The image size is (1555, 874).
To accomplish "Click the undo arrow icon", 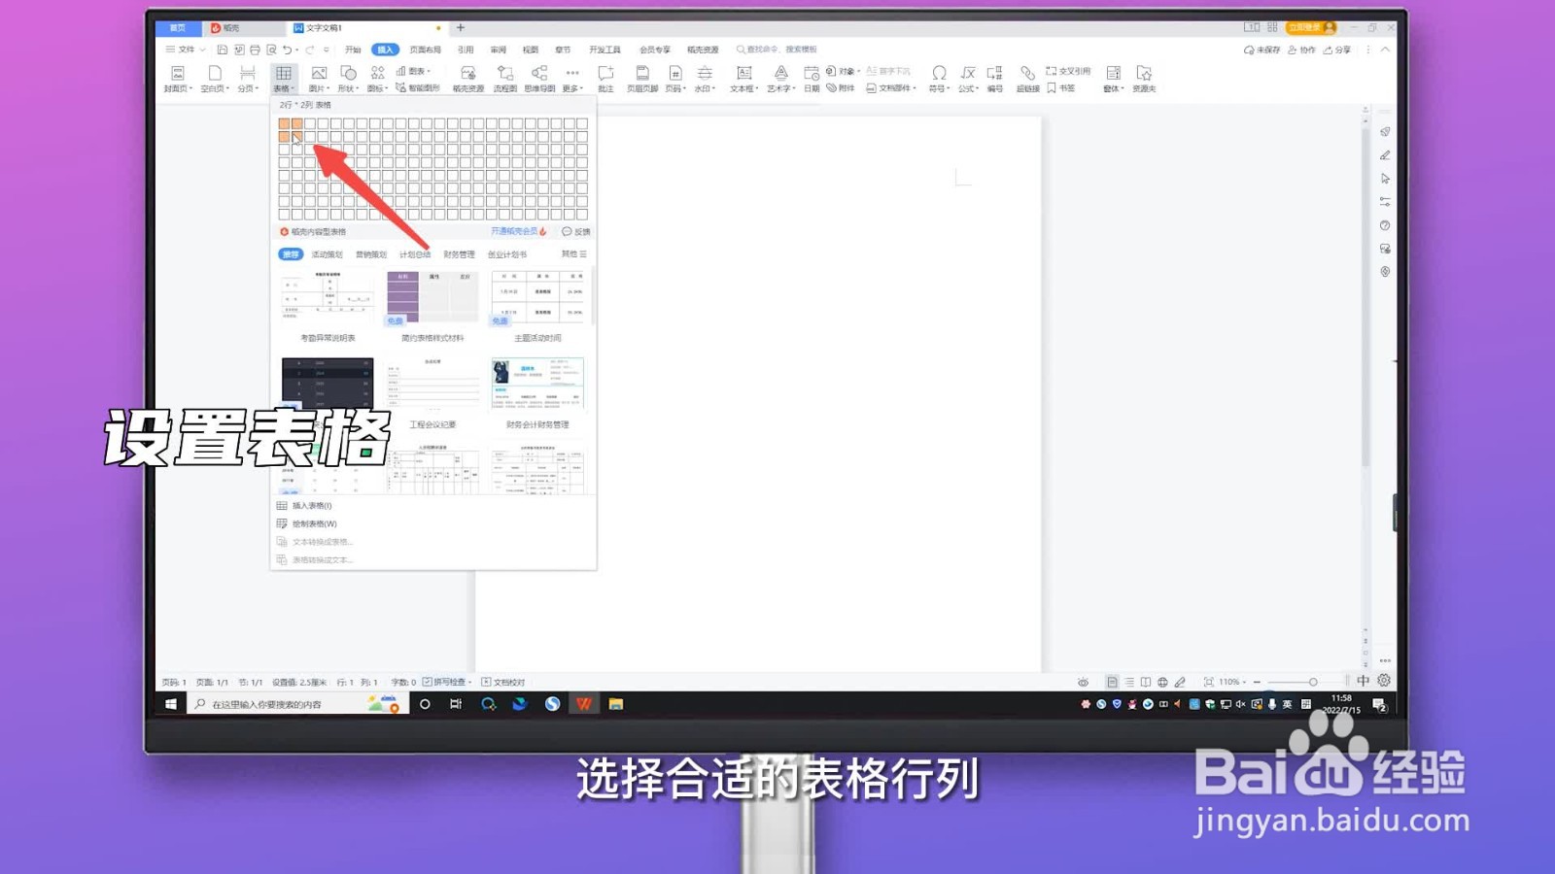I will 288,50.
